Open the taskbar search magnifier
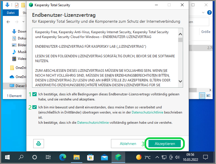The width and height of the screenshot is (216, 164). pyautogui.click(x=21, y=157)
